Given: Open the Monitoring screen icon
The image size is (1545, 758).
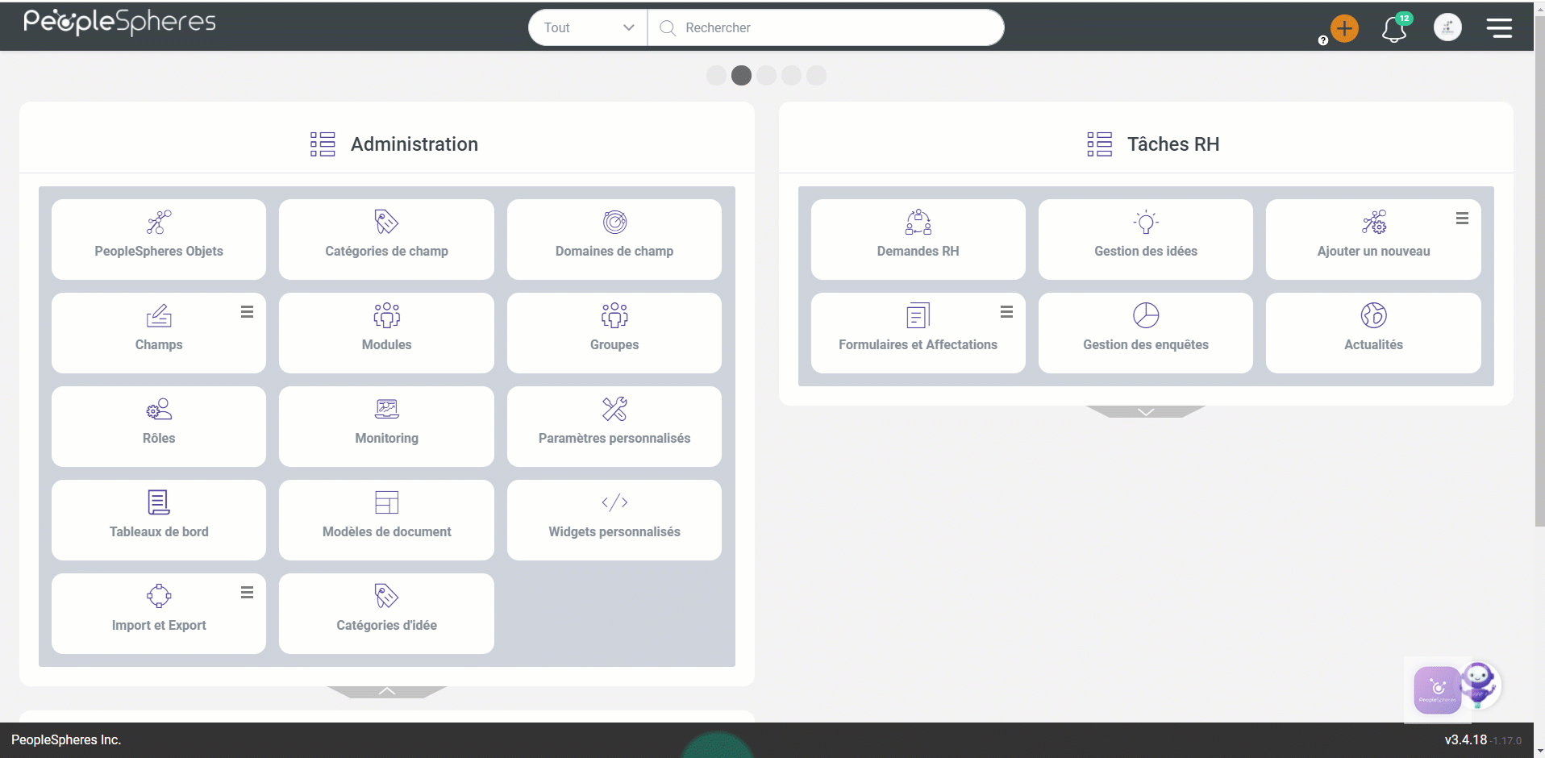Looking at the screenshot, I should click(386, 409).
